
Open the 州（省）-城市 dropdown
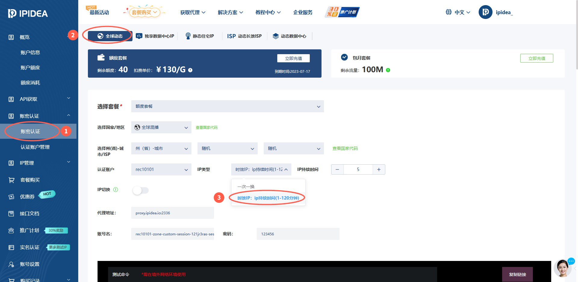click(x=161, y=148)
